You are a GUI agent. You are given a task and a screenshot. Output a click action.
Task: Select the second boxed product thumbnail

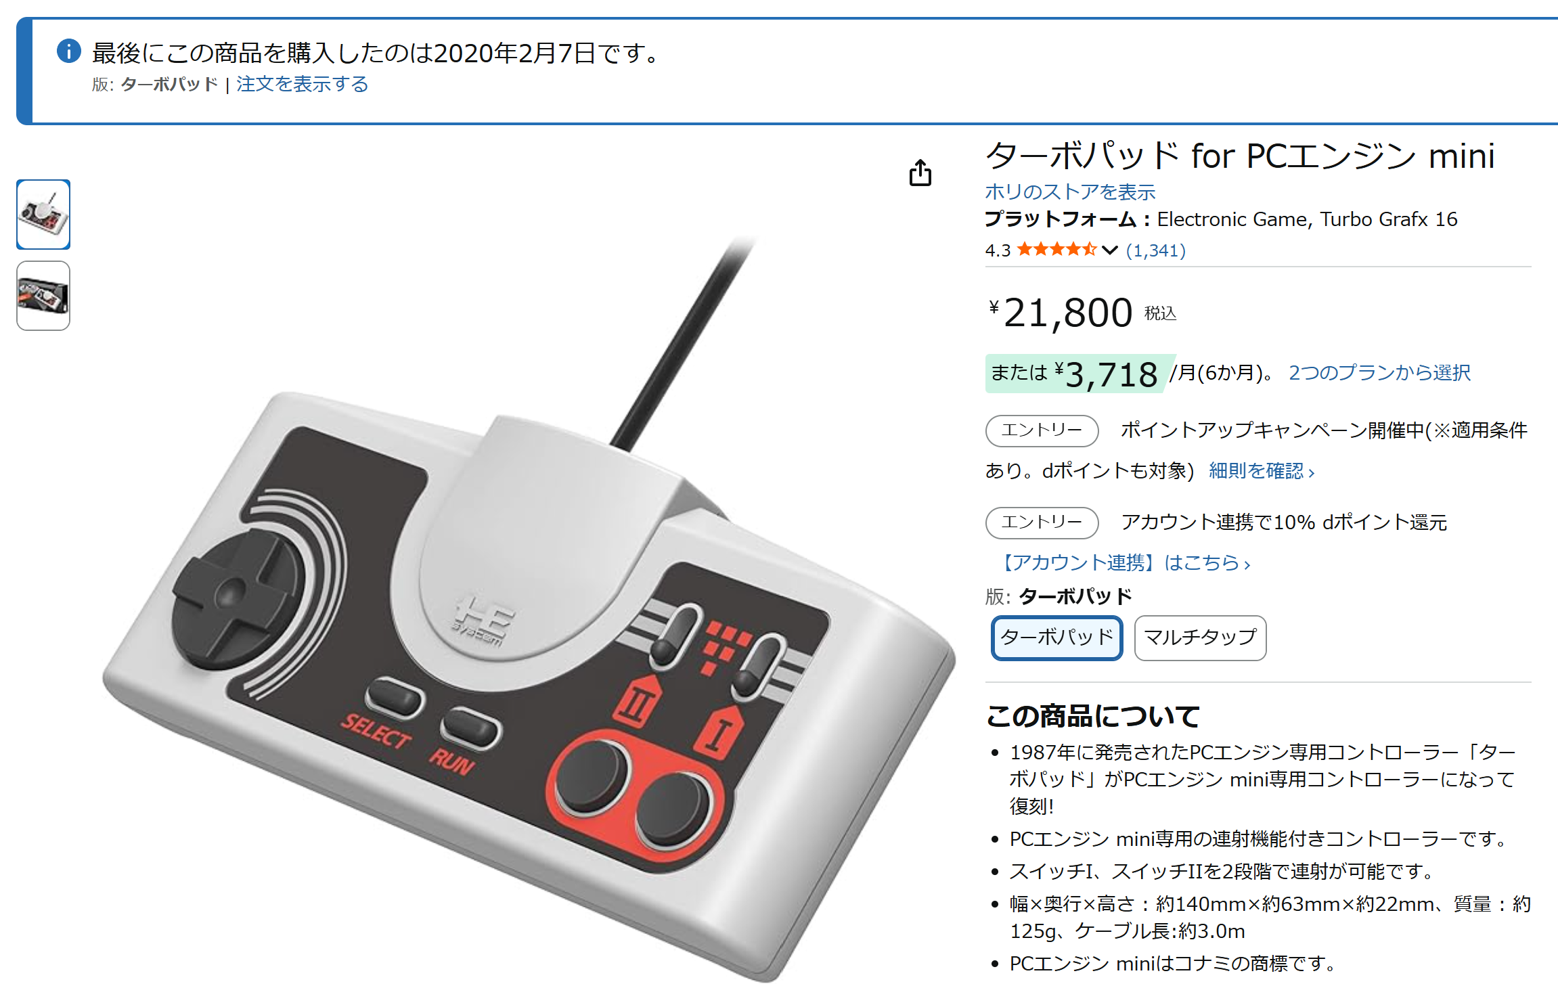pos(43,296)
